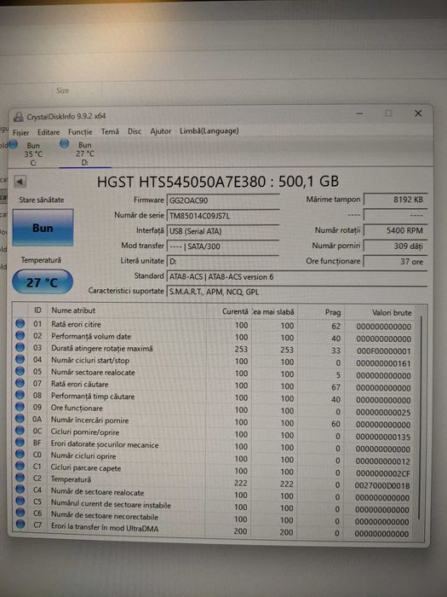Click status icon for Număr de sectoare necorectabile
Screen dimensions: 447x597
pos(20,513)
